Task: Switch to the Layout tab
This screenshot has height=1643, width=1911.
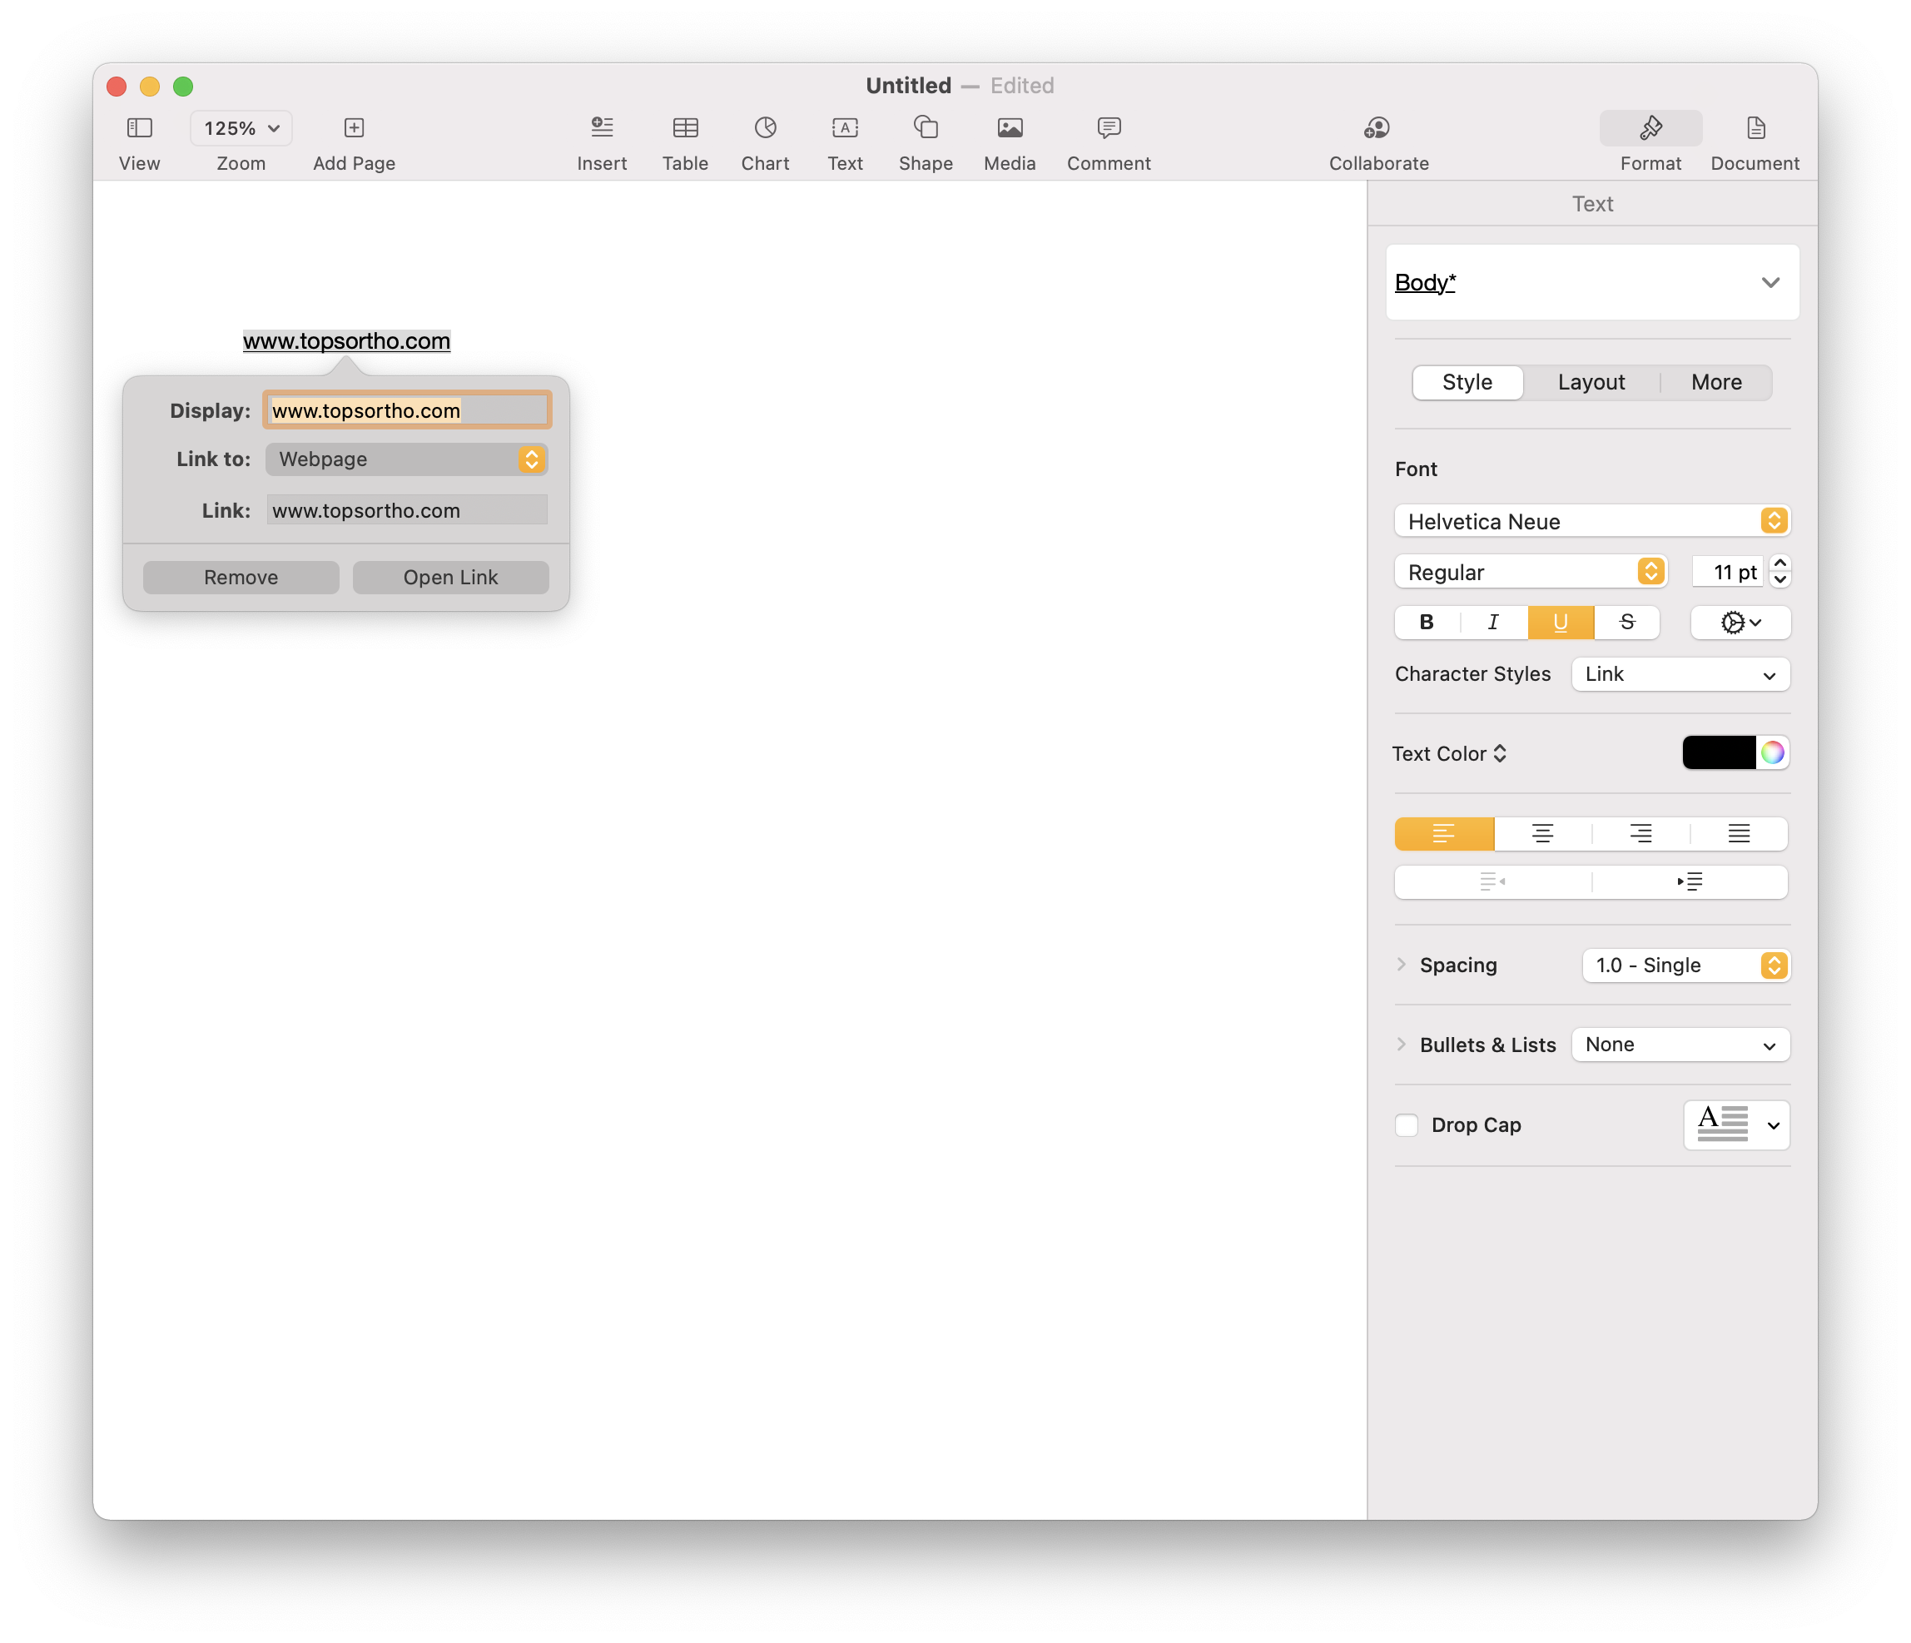Action: point(1591,382)
